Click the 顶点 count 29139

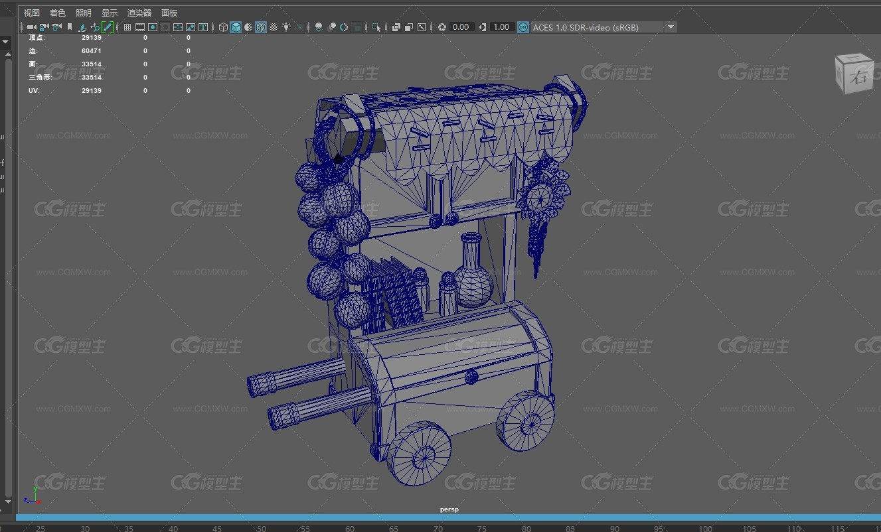(92, 37)
